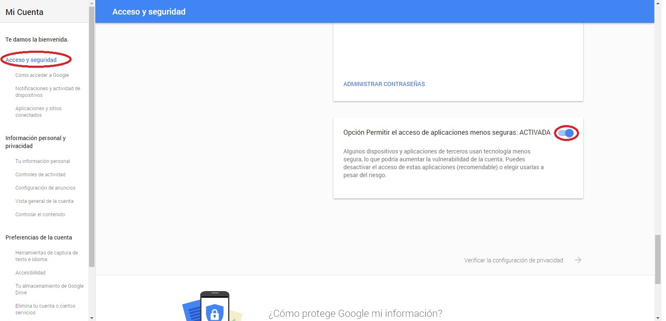This screenshot has height=321, width=666.
Task: Select Información personal y privacidad section
Action: coord(35,142)
